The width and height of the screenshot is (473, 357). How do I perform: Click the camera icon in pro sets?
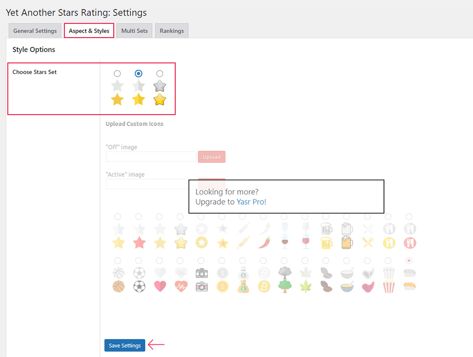point(202,286)
